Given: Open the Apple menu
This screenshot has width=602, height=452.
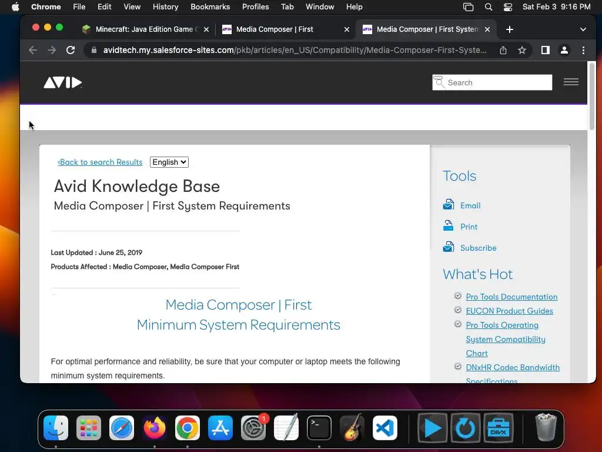Looking at the screenshot, I should (15, 6).
